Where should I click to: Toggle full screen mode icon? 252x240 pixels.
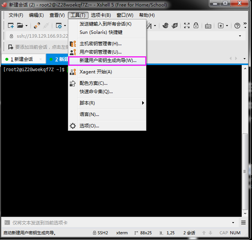187,25
